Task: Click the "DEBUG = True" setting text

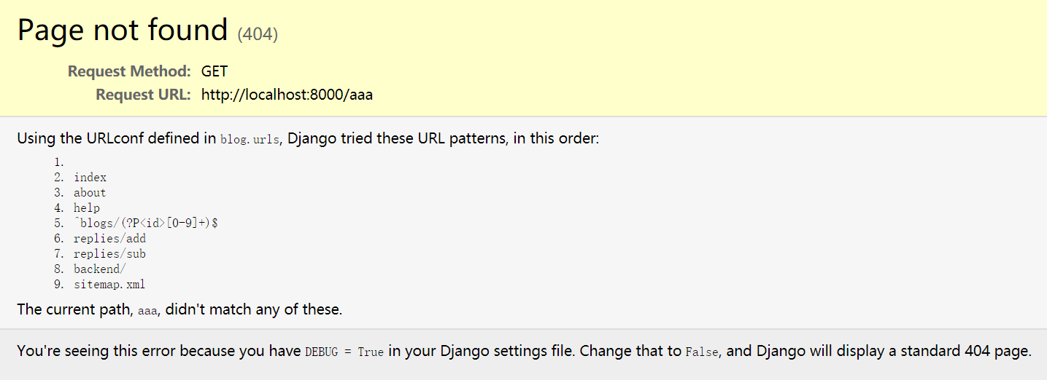Action: (344, 352)
